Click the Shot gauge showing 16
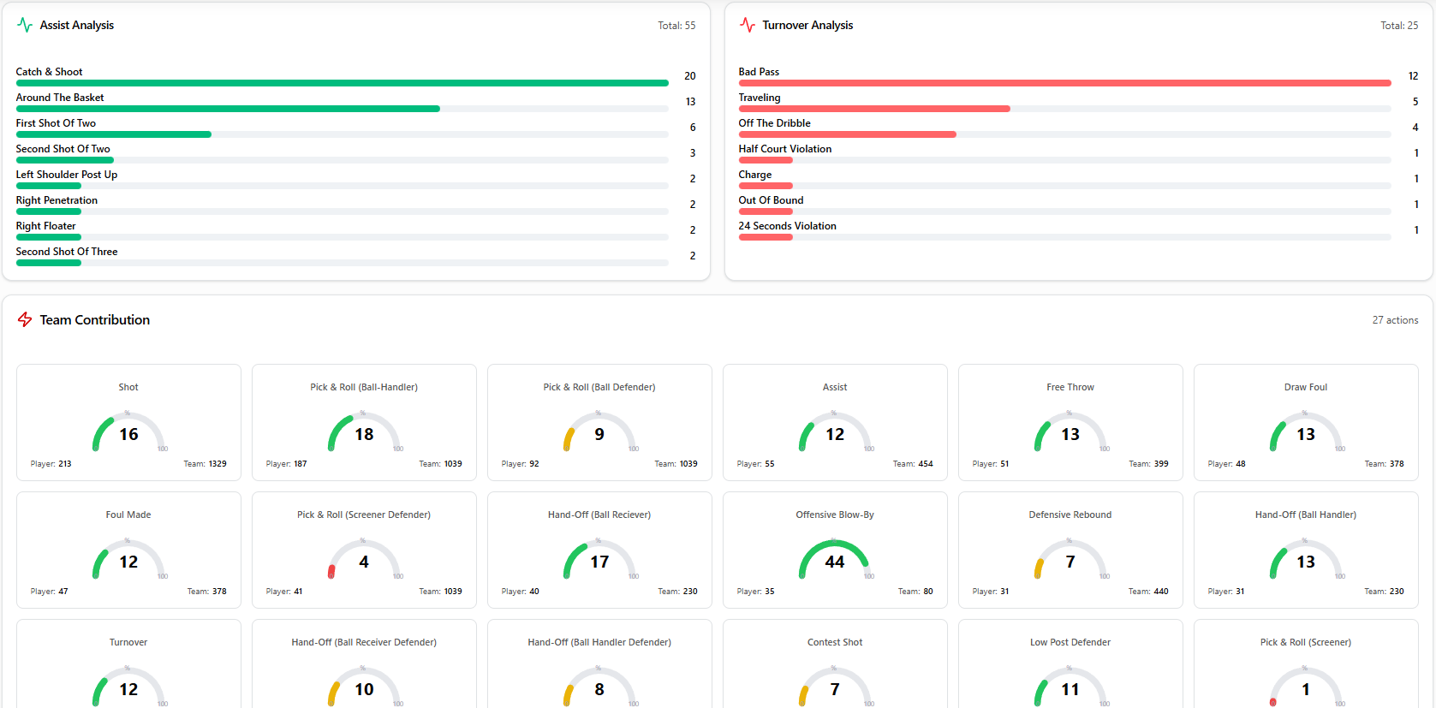Viewport: 1436px width, 708px height. [128, 433]
